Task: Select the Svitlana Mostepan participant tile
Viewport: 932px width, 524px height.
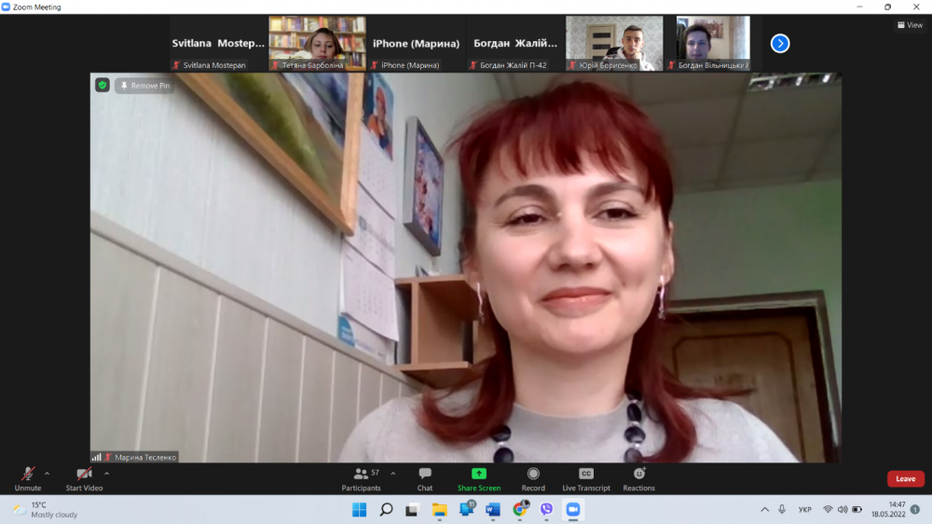Action: (218, 43)
